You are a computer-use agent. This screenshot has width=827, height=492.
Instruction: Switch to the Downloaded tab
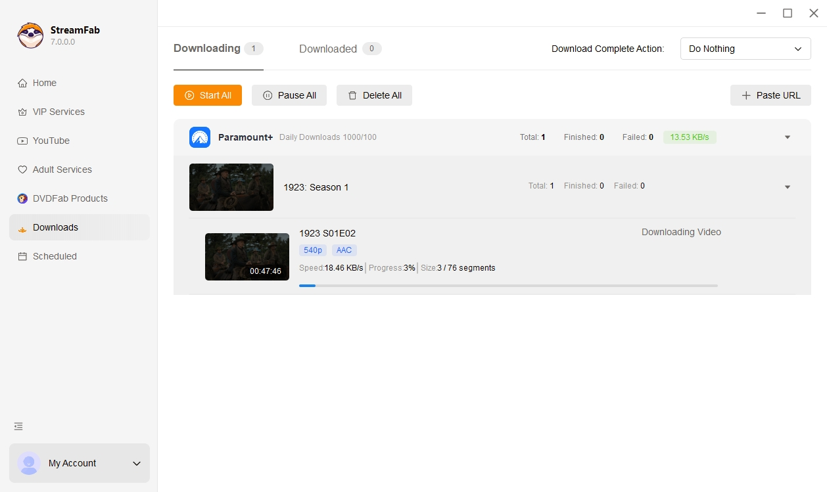pos(327,49)
